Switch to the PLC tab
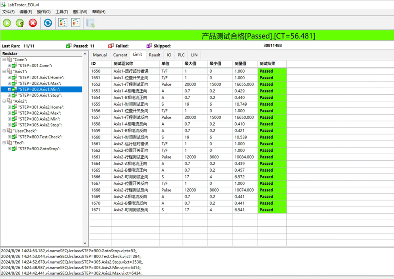394x279 pixels. 181,55
